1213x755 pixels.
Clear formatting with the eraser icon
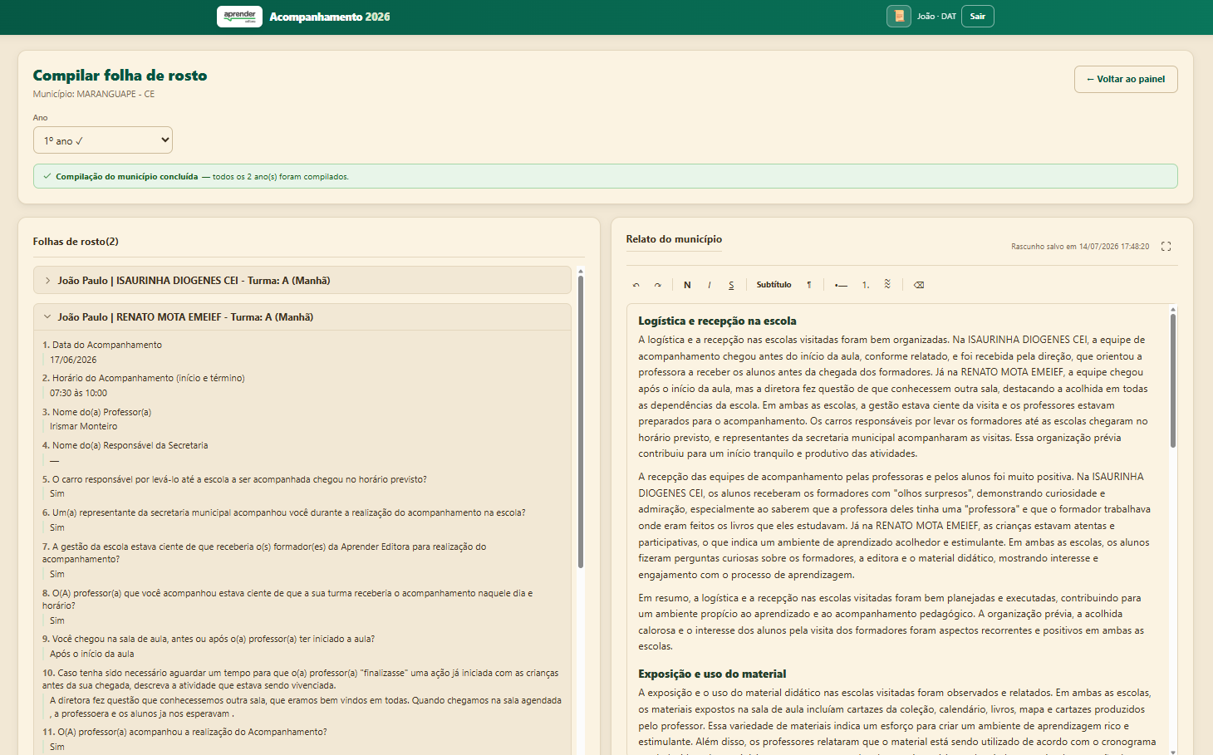click(x=919, y=285)
